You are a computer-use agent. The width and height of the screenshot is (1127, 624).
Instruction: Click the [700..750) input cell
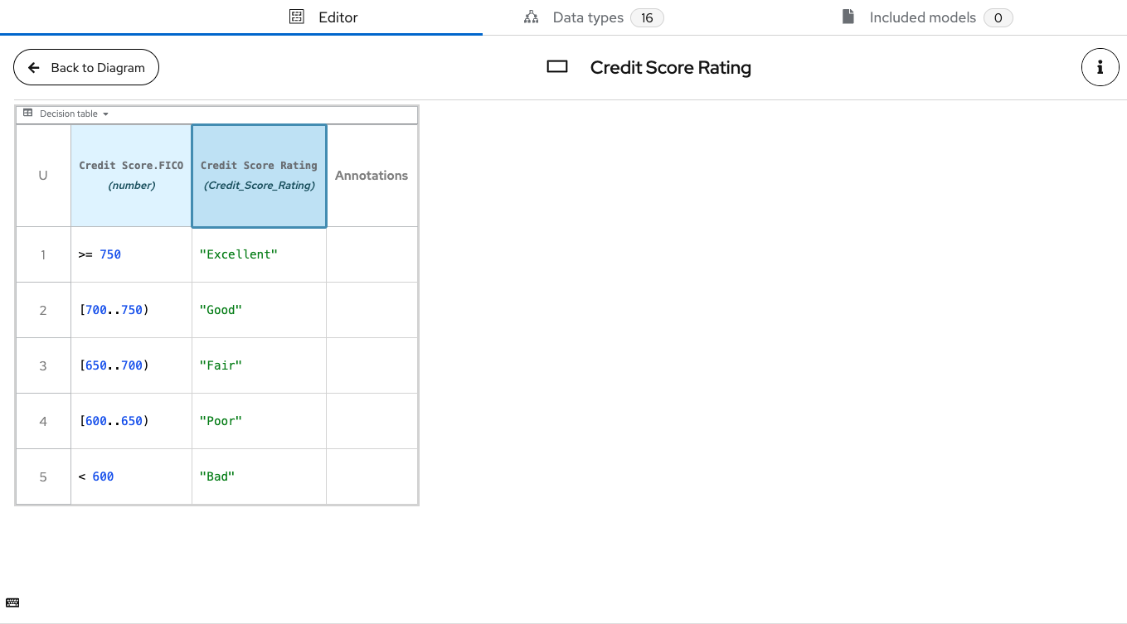point(131,310)
